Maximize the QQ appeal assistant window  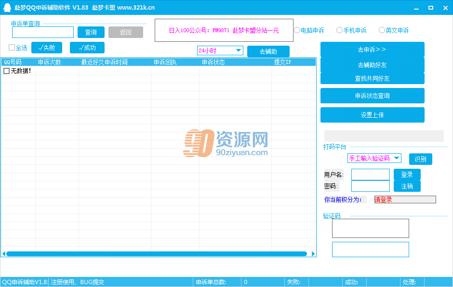coord(431,8)
